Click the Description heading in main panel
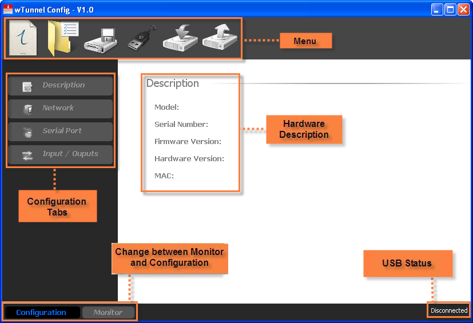 point(173,83)
